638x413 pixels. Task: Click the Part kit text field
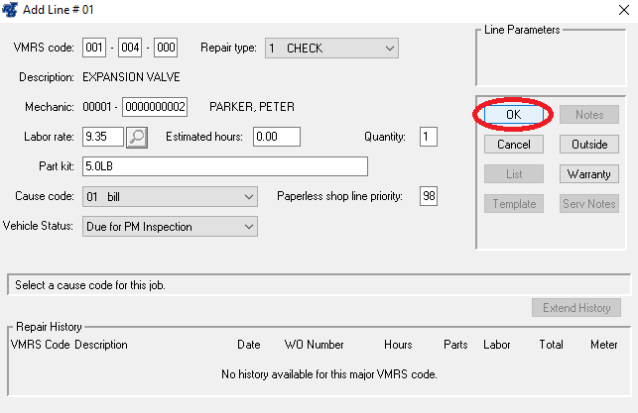[x=225, y=166]
